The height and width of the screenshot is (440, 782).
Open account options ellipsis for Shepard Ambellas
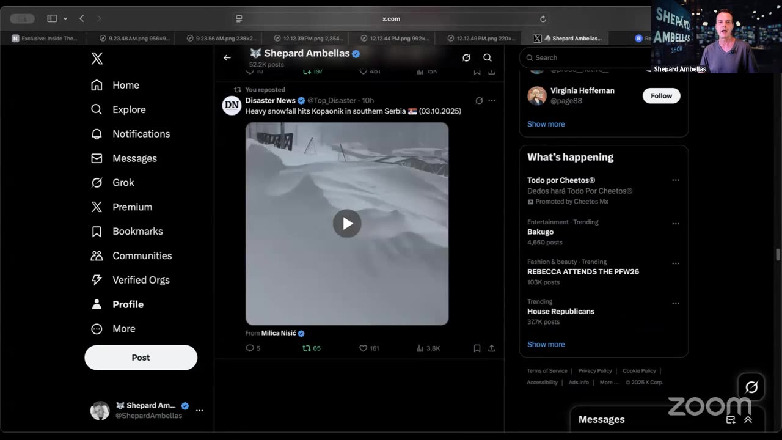(x=199, y=410)
